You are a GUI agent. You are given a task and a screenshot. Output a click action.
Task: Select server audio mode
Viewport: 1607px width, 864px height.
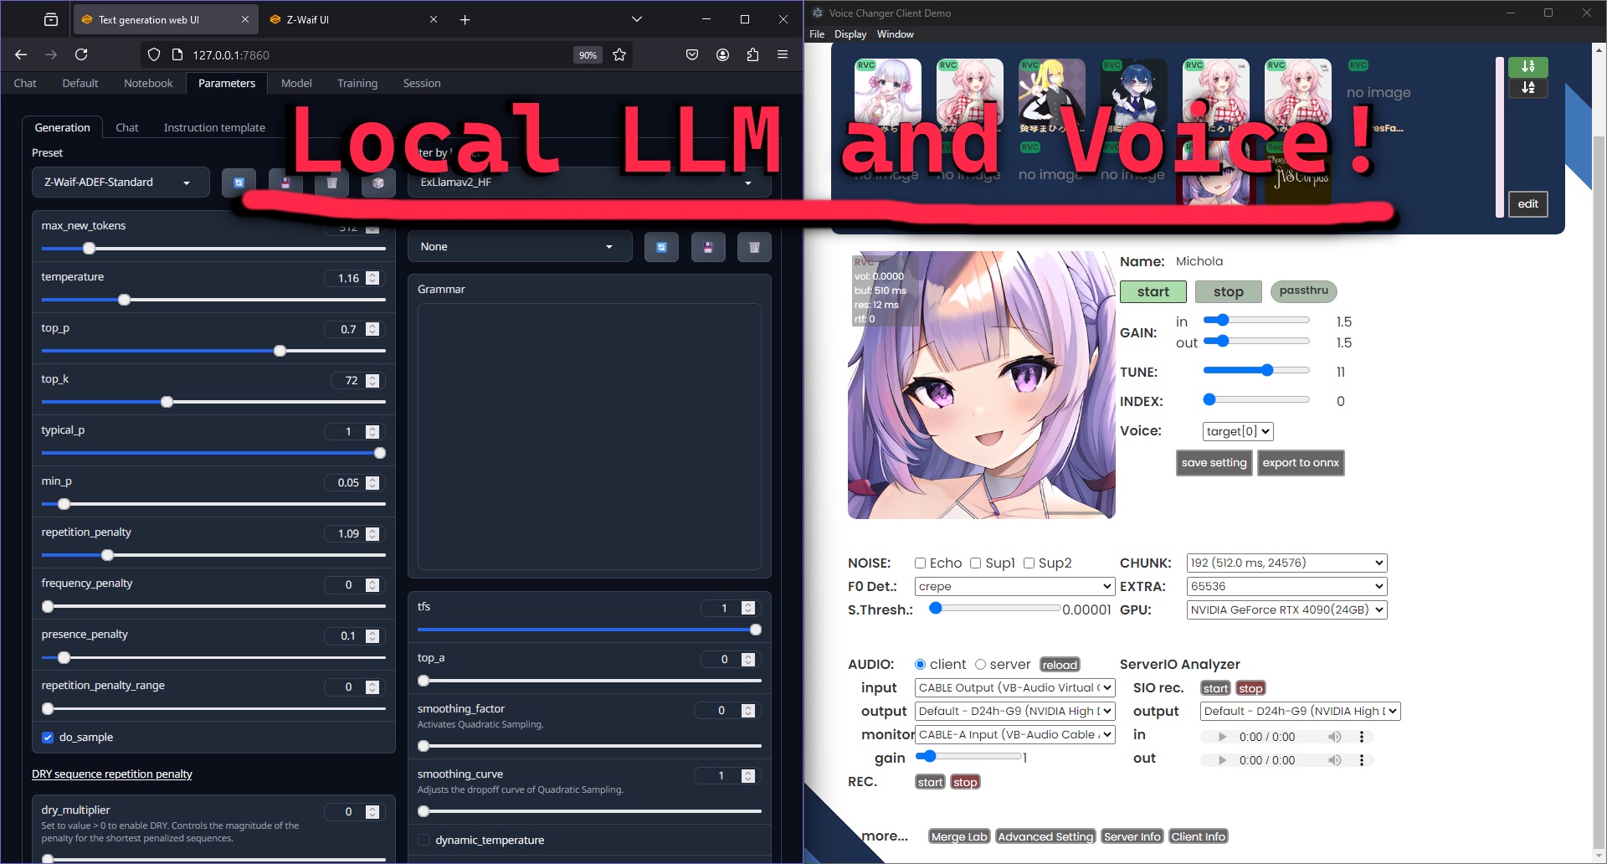[x=980, y=665]
